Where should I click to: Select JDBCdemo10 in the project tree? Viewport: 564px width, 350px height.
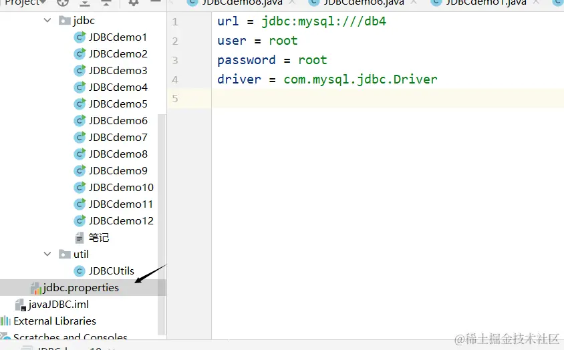pyautogui.click(x=121, y=188)
